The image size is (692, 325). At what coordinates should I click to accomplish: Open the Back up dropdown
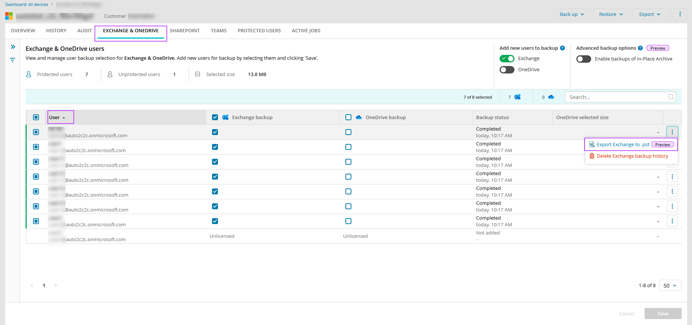click(x=572, y=14)
